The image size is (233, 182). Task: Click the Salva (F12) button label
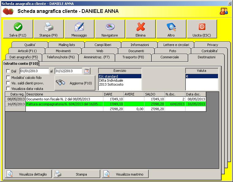pyautogui.click(x=18, y=35)
